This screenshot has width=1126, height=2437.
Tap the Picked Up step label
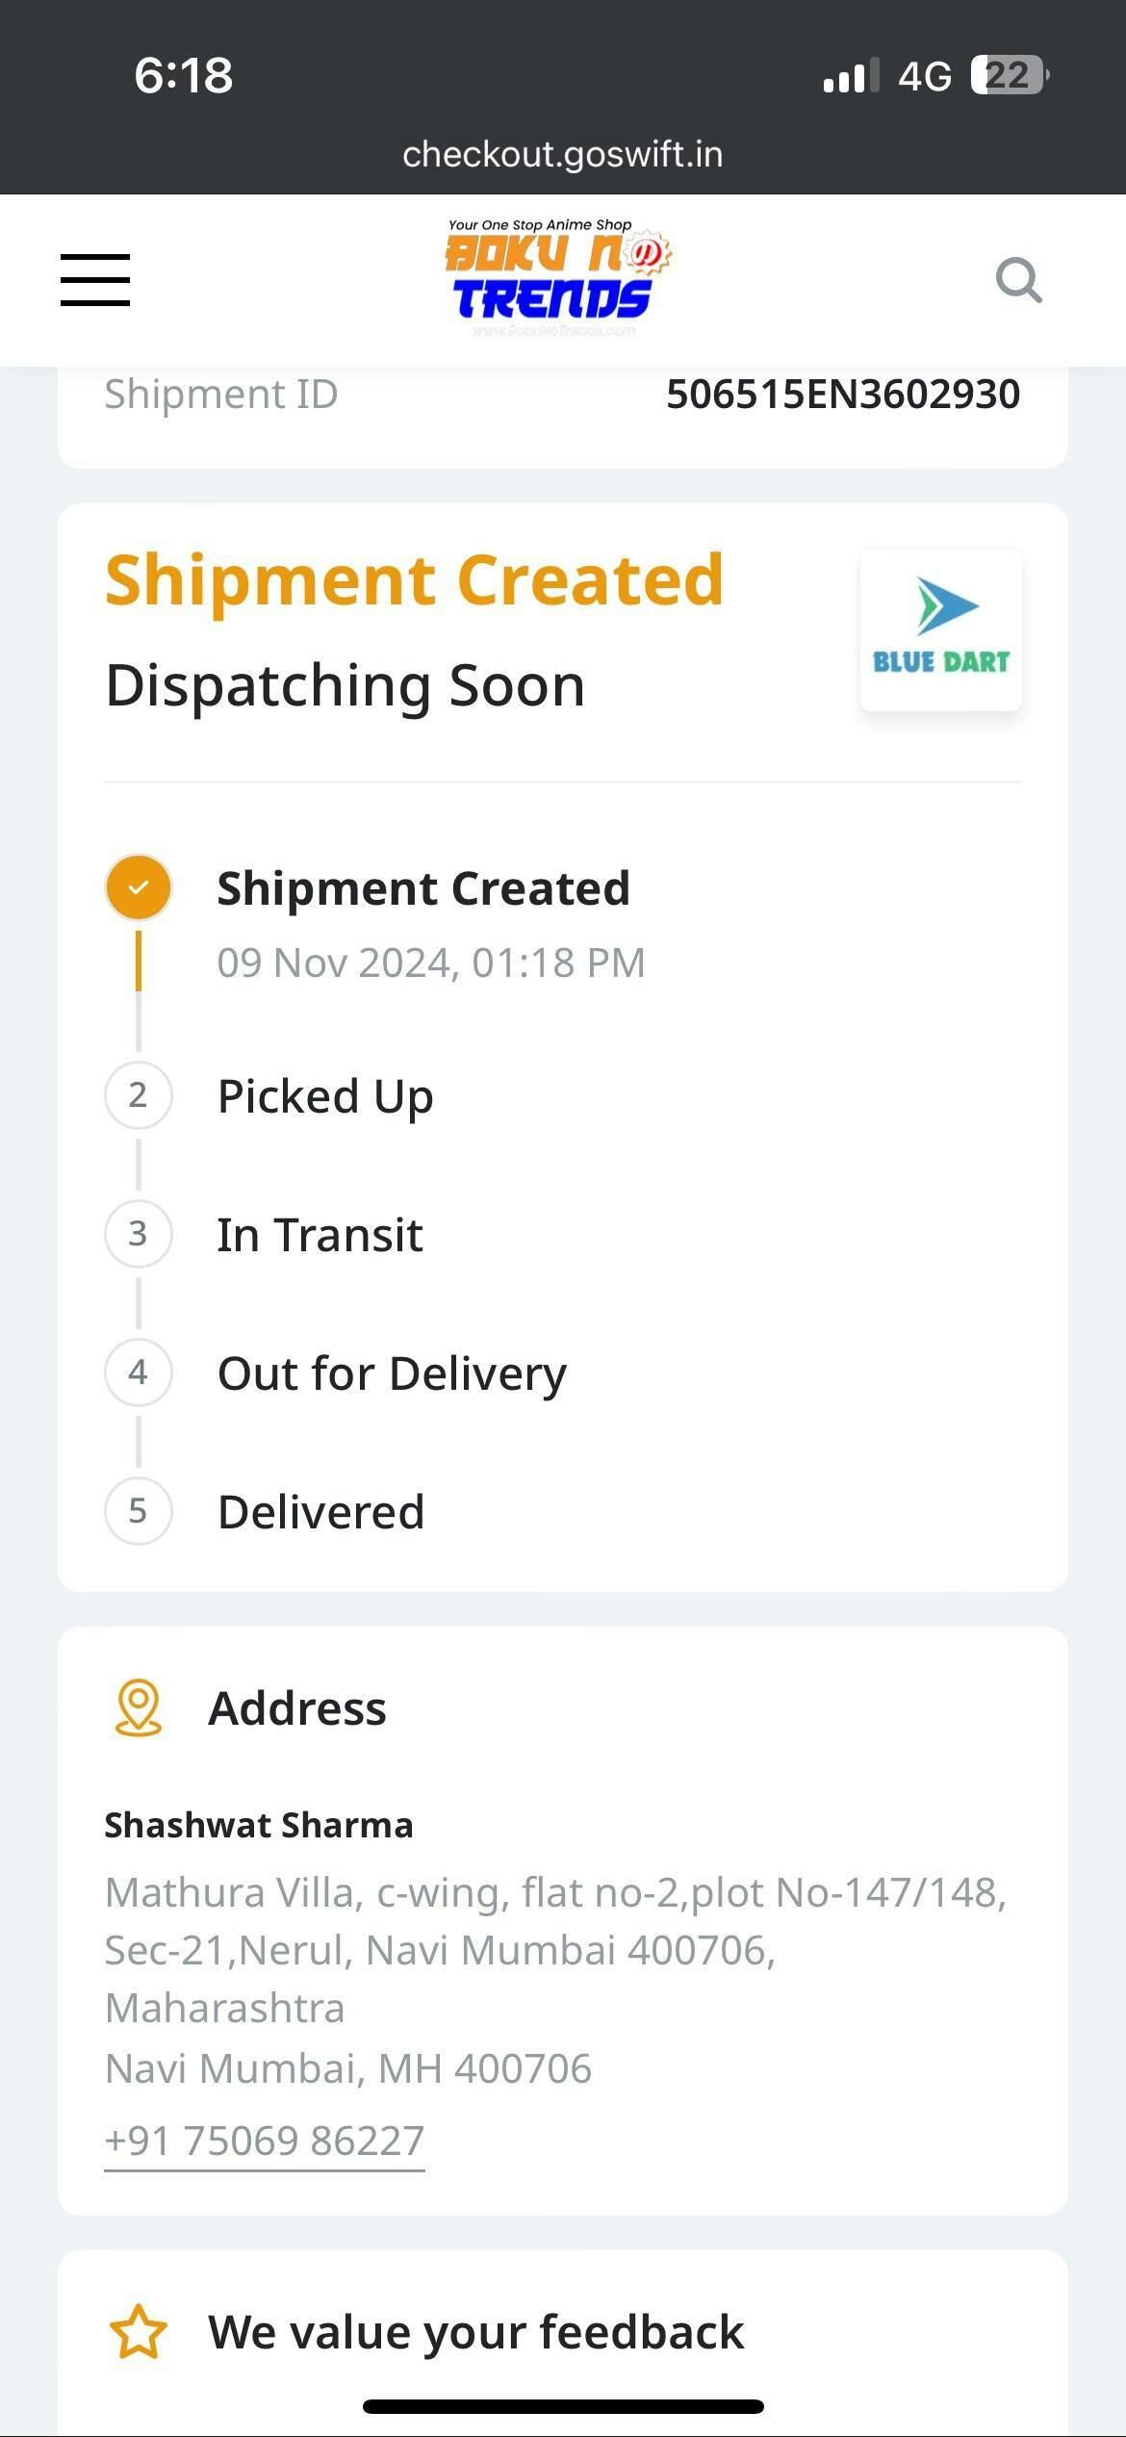point(325,1096)
